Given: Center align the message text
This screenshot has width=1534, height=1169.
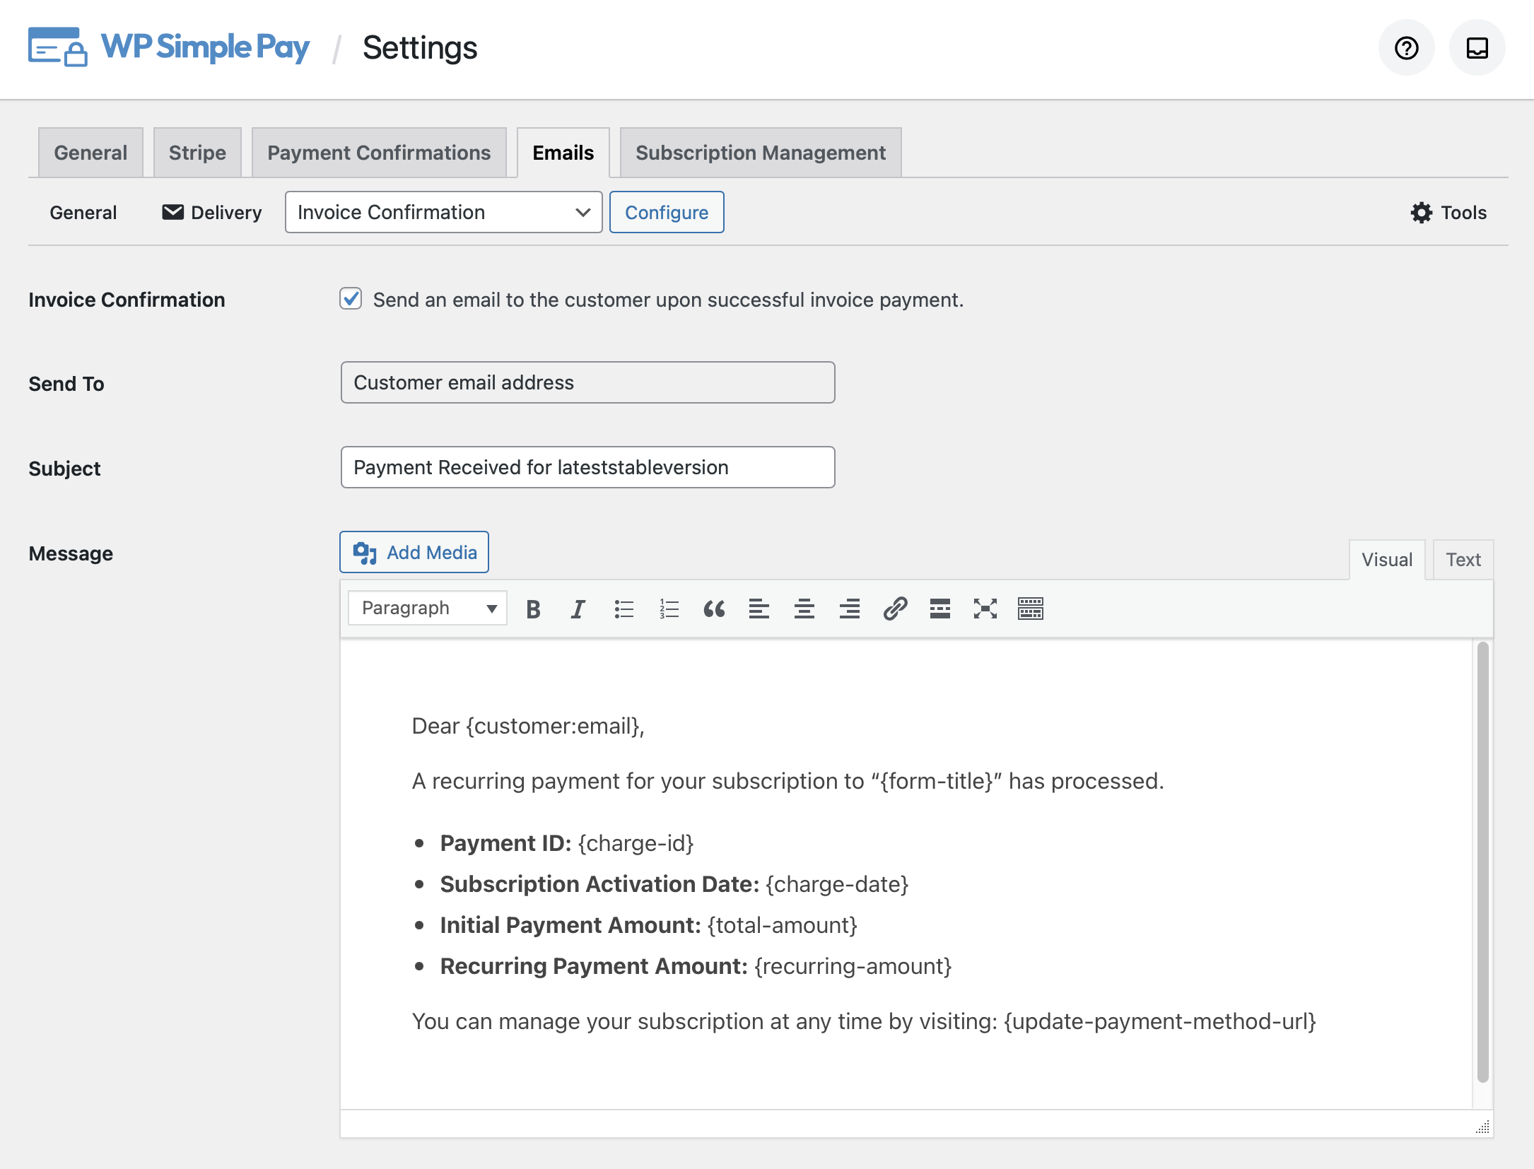Looking at the screenshot, I should 804,609.
